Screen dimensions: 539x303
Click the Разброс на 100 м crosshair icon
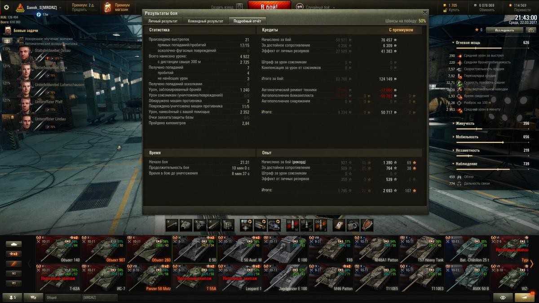pyautogui.click(x=459, y=103)
